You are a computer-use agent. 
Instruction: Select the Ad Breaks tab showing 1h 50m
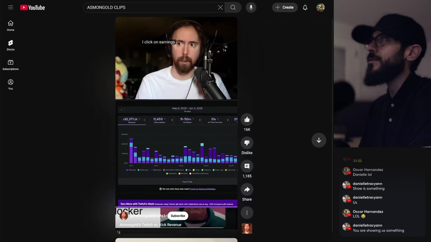pos(187,120)
